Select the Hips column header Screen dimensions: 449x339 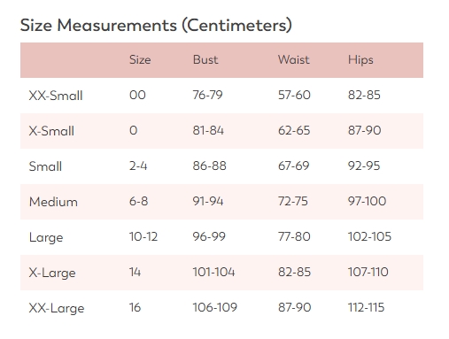pyautogui.click(x=360, y=60)
